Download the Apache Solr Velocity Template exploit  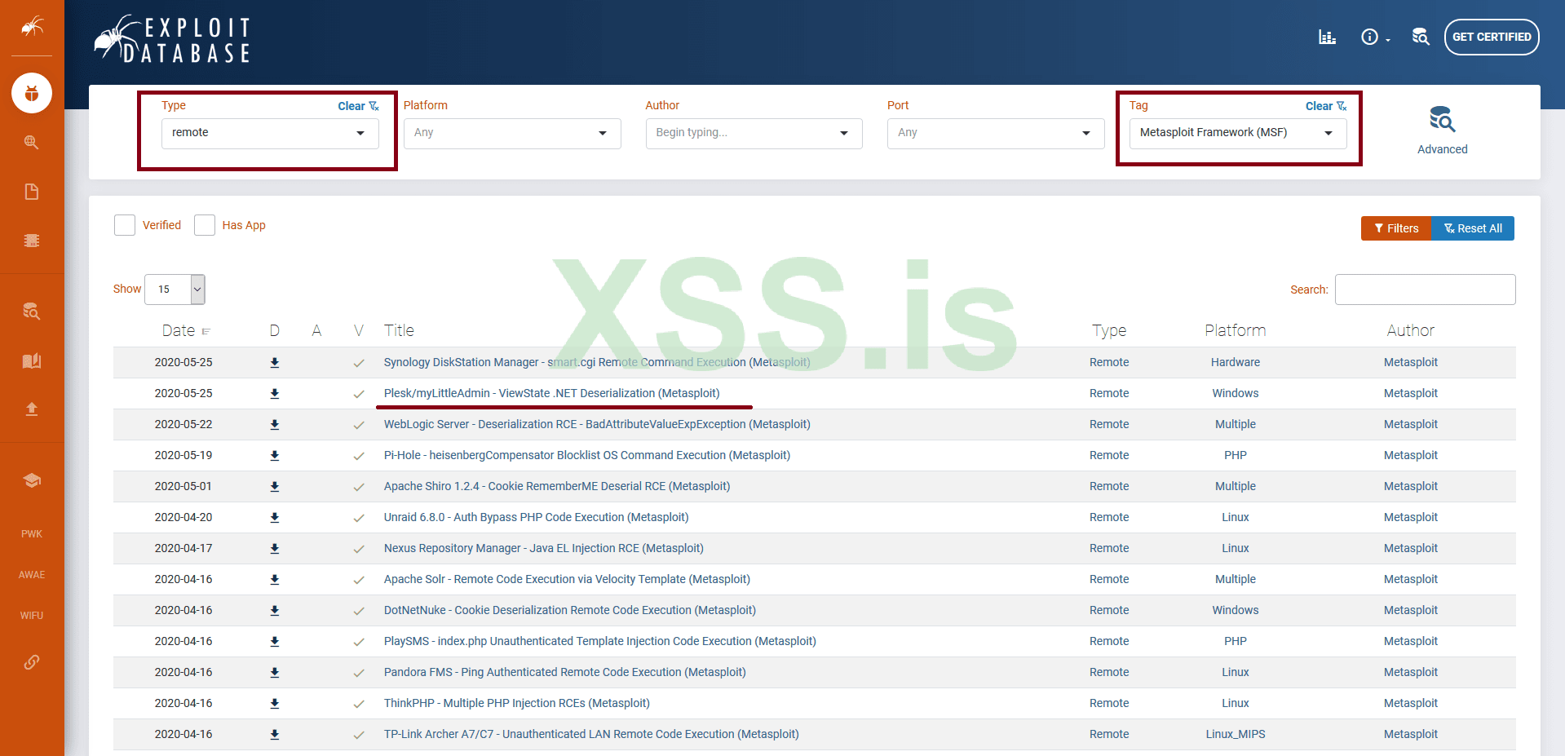275,580
